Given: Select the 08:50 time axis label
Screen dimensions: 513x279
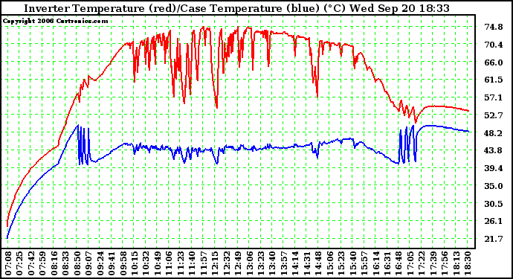Looking at the screenshot, I should pyautogui.click(x=77, y=263).
